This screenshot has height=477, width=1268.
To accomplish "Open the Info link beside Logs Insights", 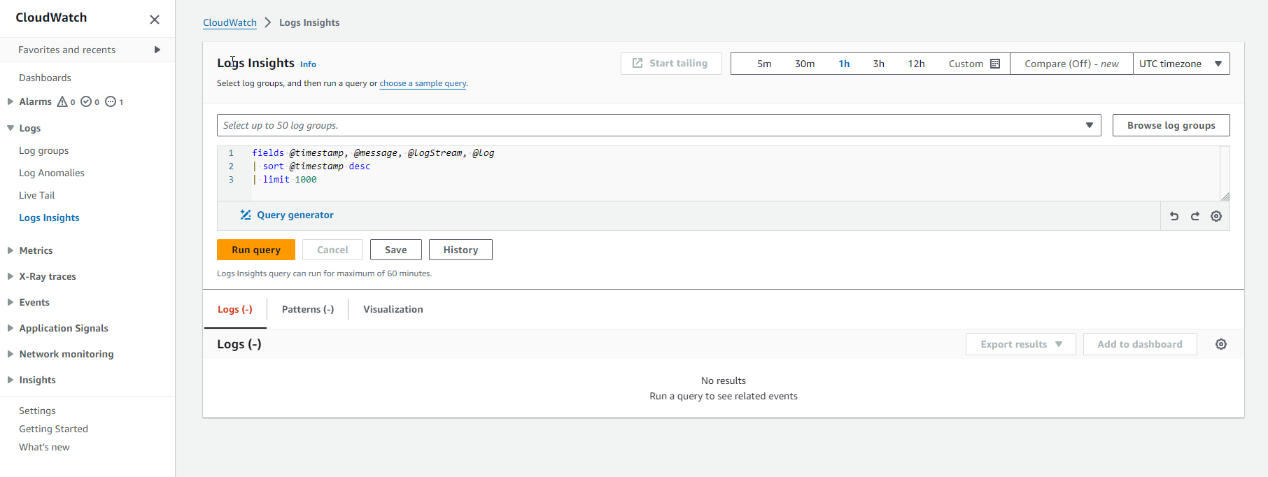I will point(308,64).
